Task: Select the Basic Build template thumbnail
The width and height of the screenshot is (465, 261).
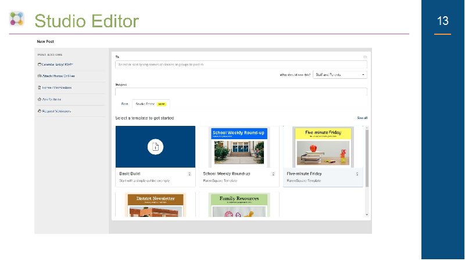Action: tap(155, 147)
